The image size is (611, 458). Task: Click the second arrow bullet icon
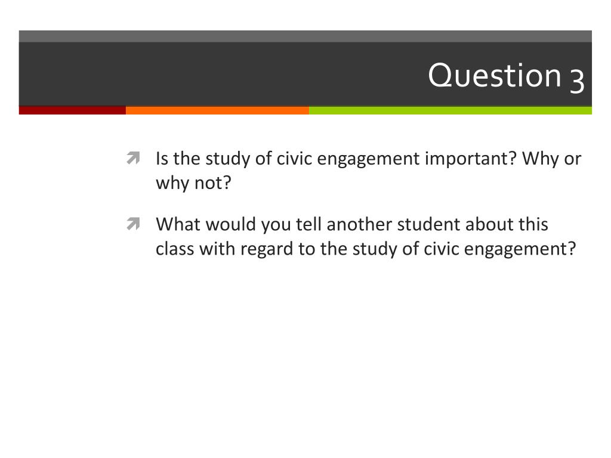[x=133, y=224]
